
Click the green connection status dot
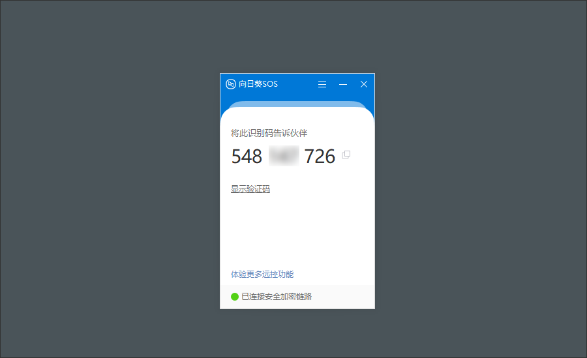pos(235,297)
